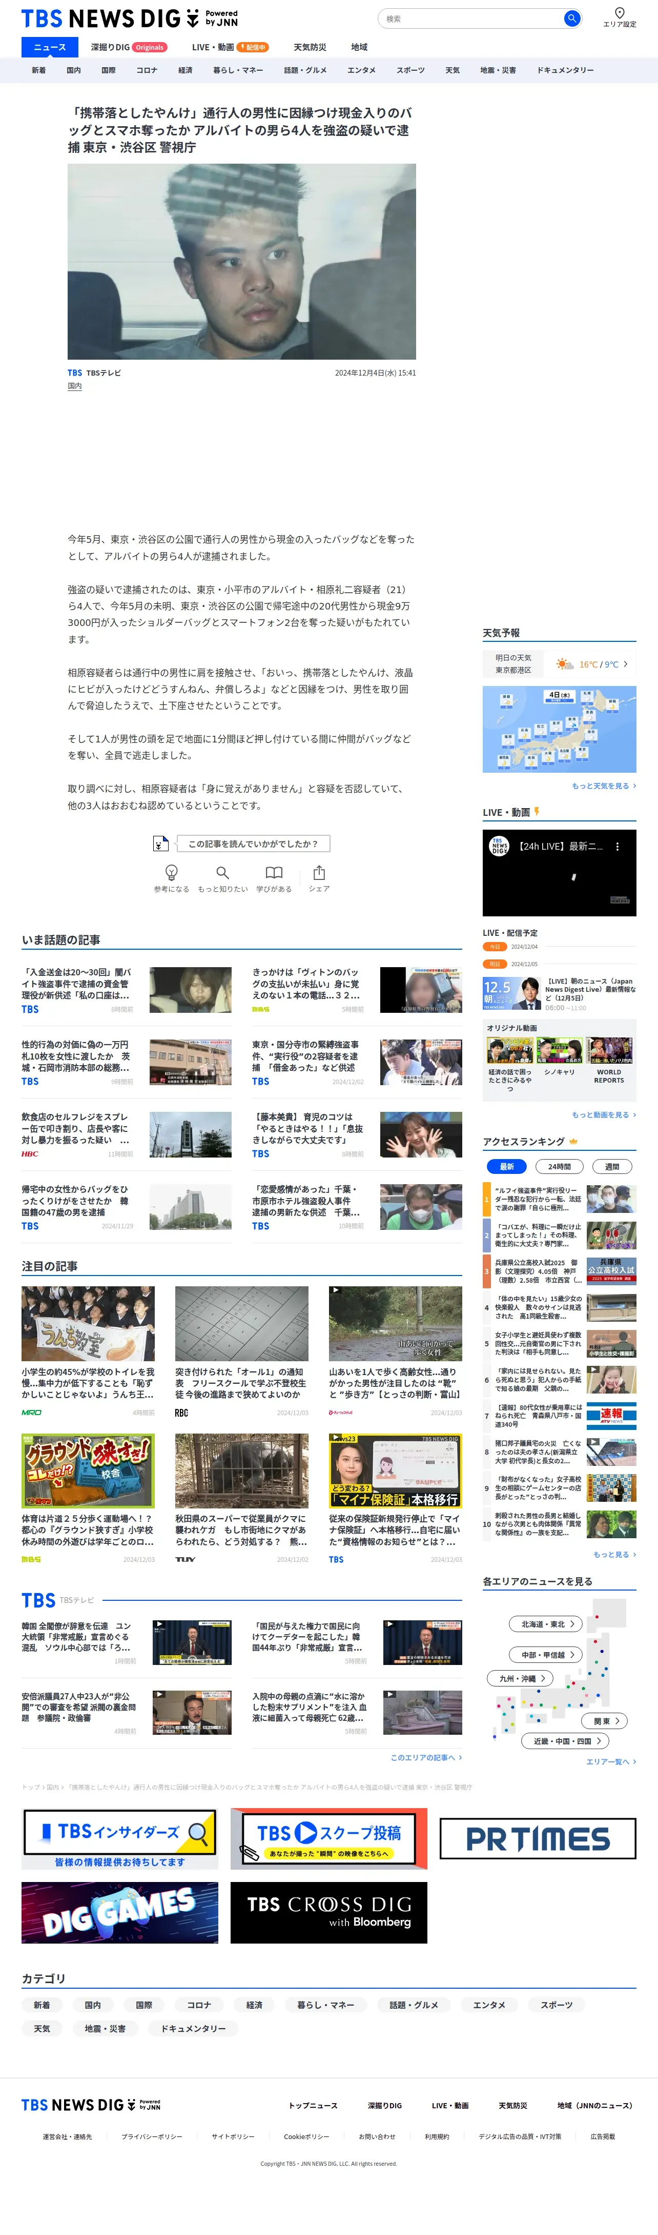This screenshot has width=658, height=2235.
Task: Switch ranking to 週間
Action: click(612, 1167)
